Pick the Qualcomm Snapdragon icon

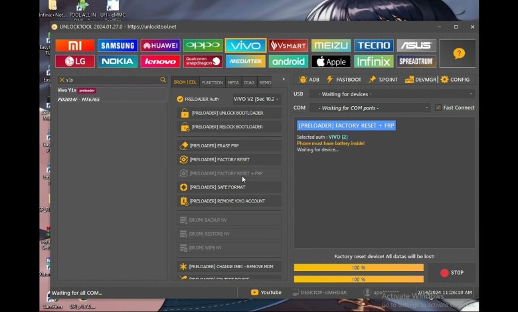203,62
